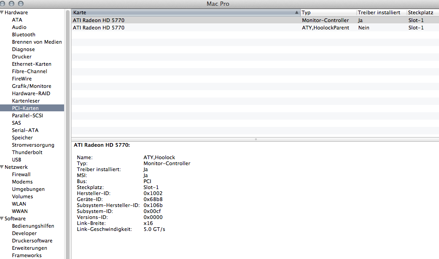The width and height of the screenshot is (439, 259).
Task: Select Umgebungen in the sidebar
Action: [28, 189]
